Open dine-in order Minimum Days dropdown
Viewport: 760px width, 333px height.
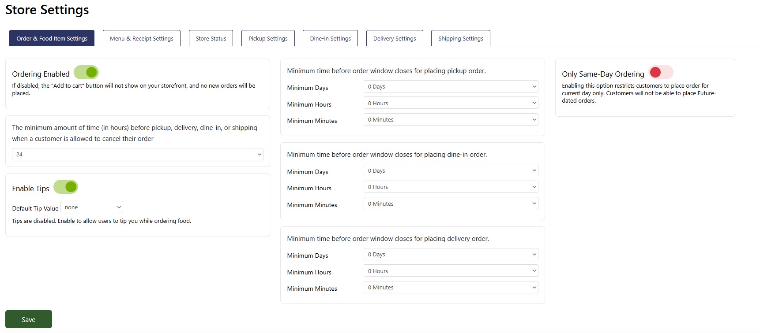coord(451,171)
